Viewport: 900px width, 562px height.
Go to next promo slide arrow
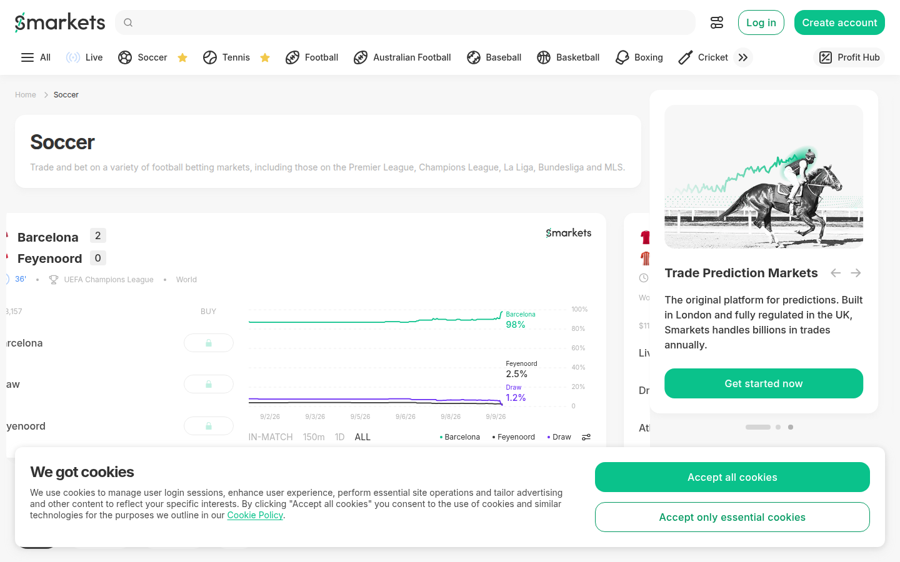coord(856,273)
